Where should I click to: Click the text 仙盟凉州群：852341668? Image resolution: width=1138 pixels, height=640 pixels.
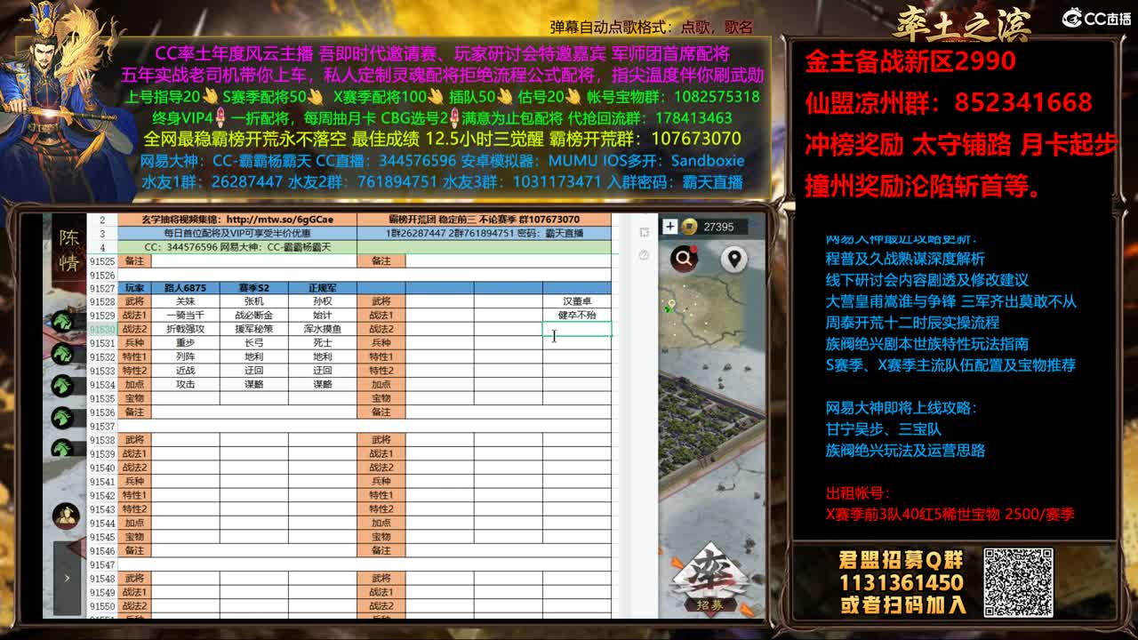click(x=949, y=102)
